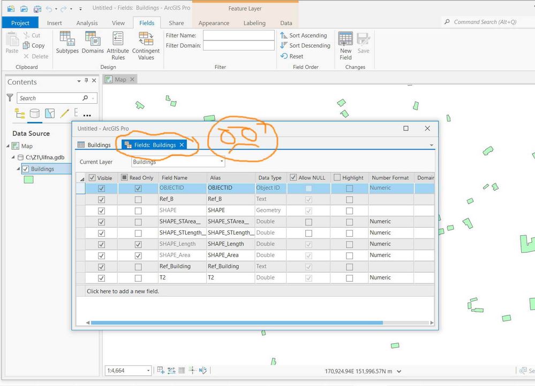Switch to the Labeling ribbon tab

click(254, 23)
